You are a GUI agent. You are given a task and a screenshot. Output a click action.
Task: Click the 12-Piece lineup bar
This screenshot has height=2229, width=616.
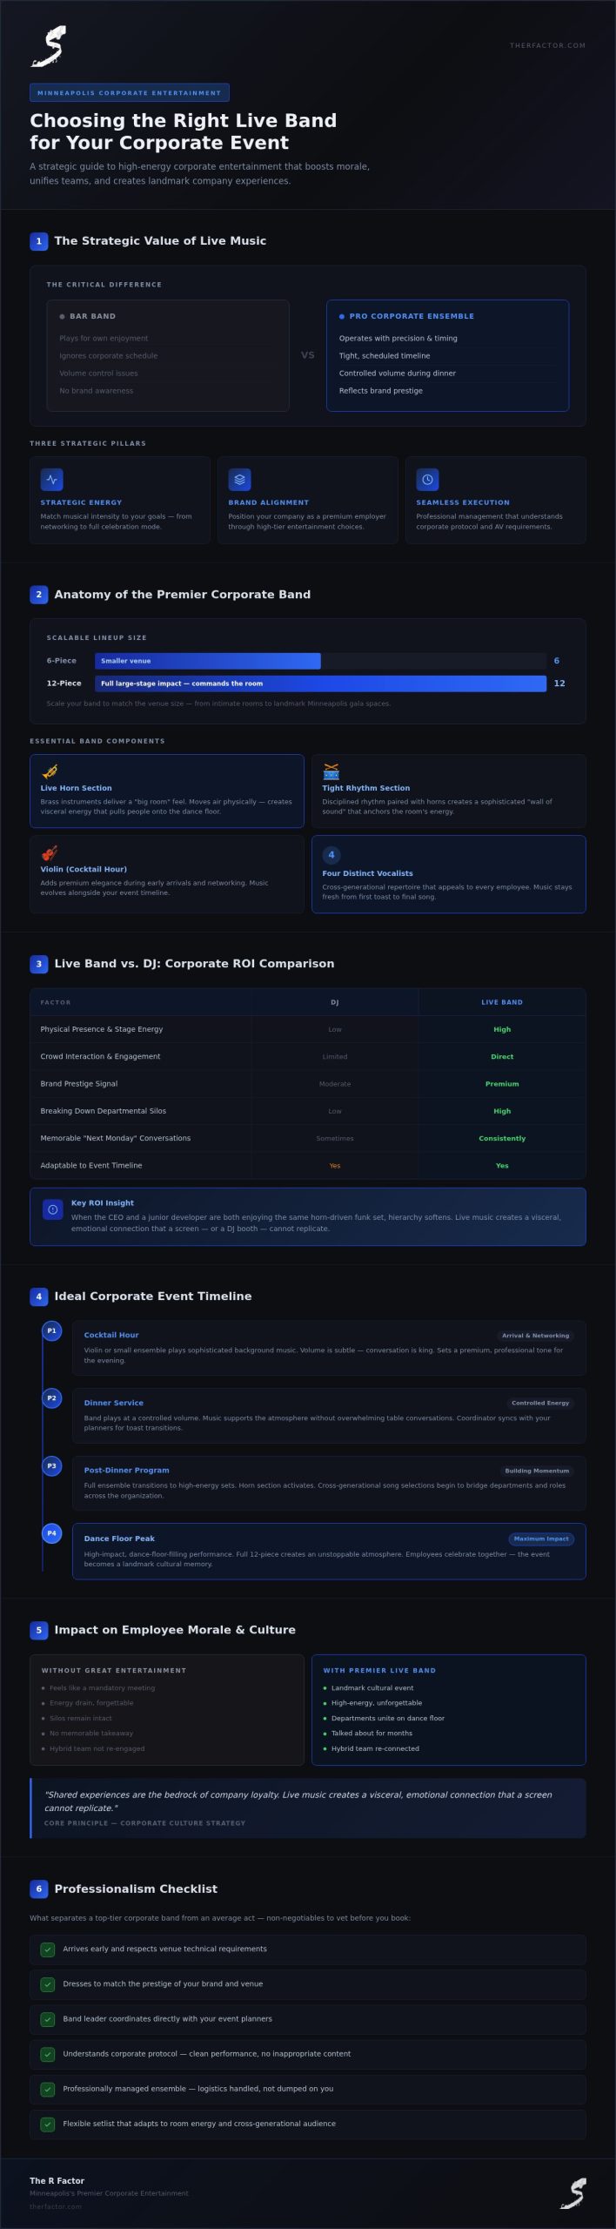pos(321,684)
